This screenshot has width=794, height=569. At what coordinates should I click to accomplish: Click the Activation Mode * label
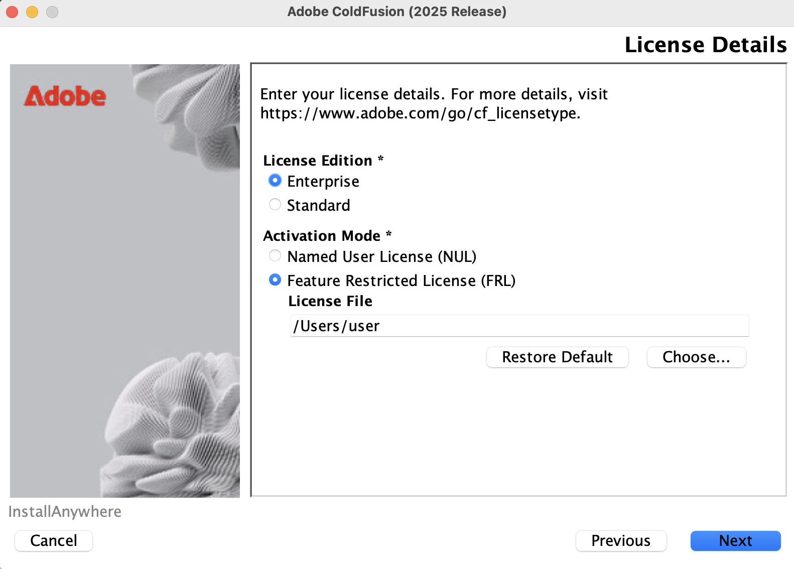(x=327, y=236)
